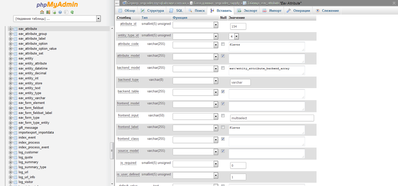The width and height of the screenshot is (398, 186).
Task: Toggle Null checkbox for attribute_code
Action: pos(223,44)
